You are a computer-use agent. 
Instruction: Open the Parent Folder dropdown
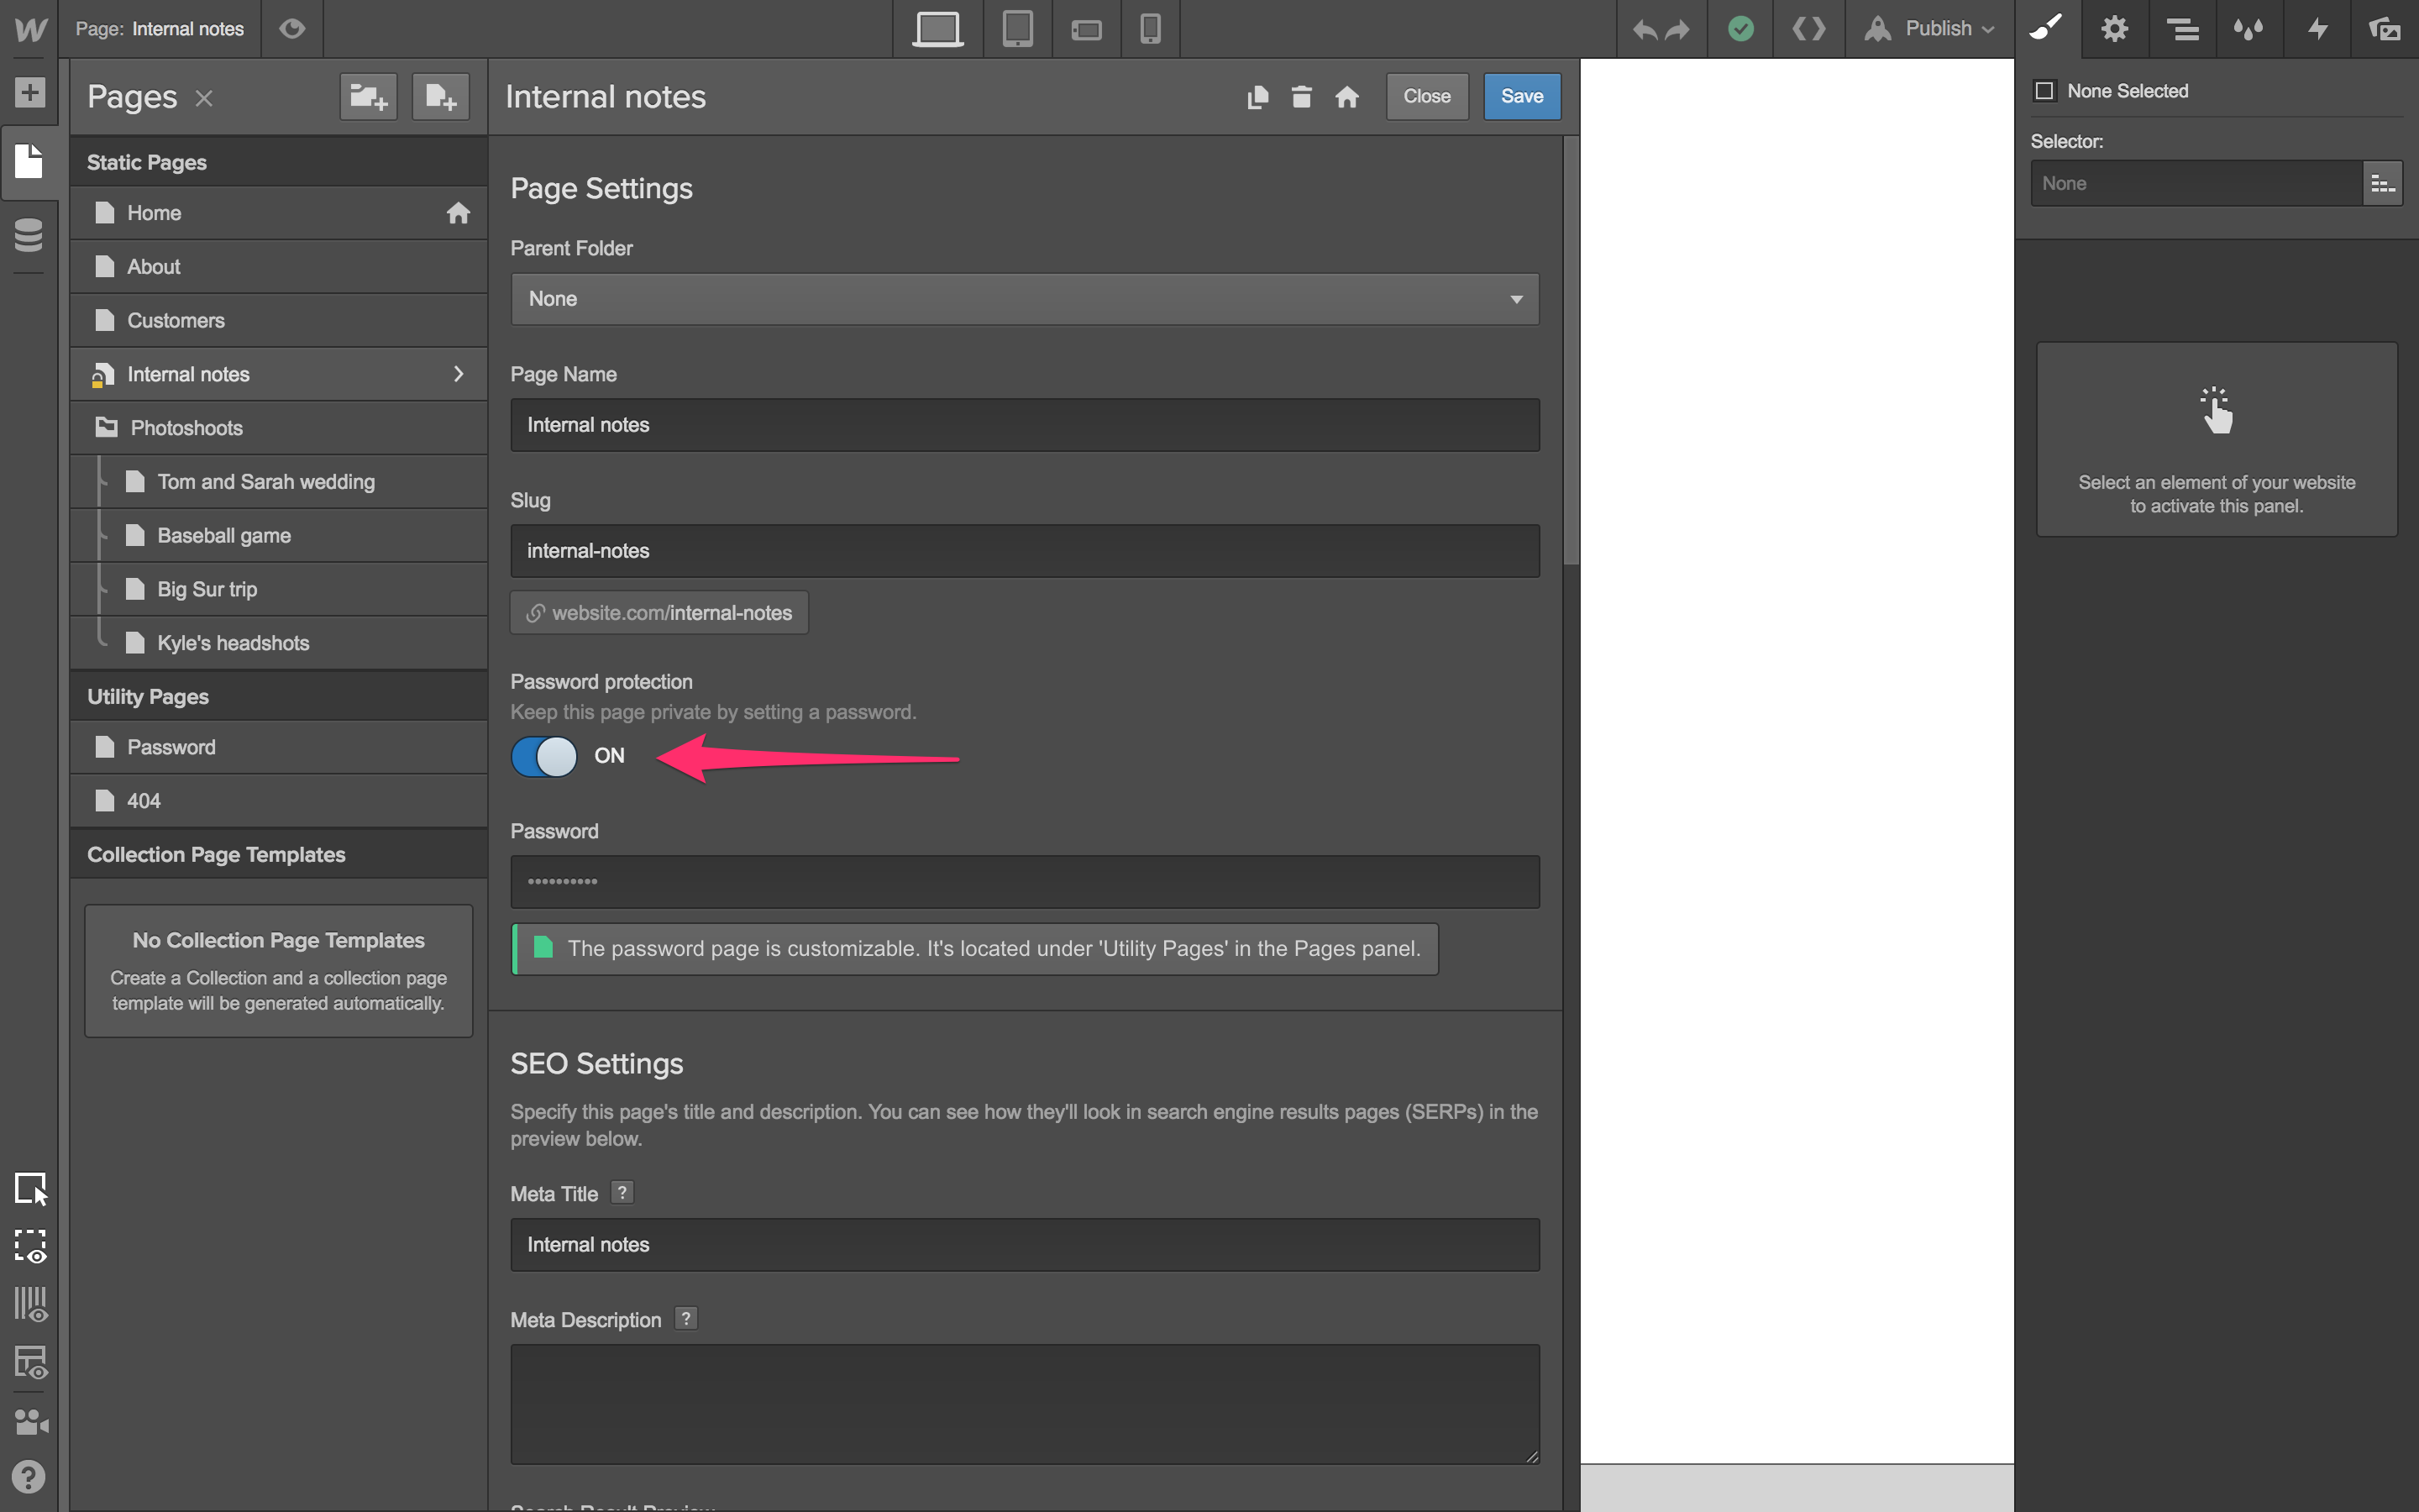pyautogui.click(x=1024, y=299)
